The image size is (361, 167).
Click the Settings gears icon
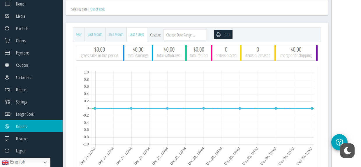[7, 102]
